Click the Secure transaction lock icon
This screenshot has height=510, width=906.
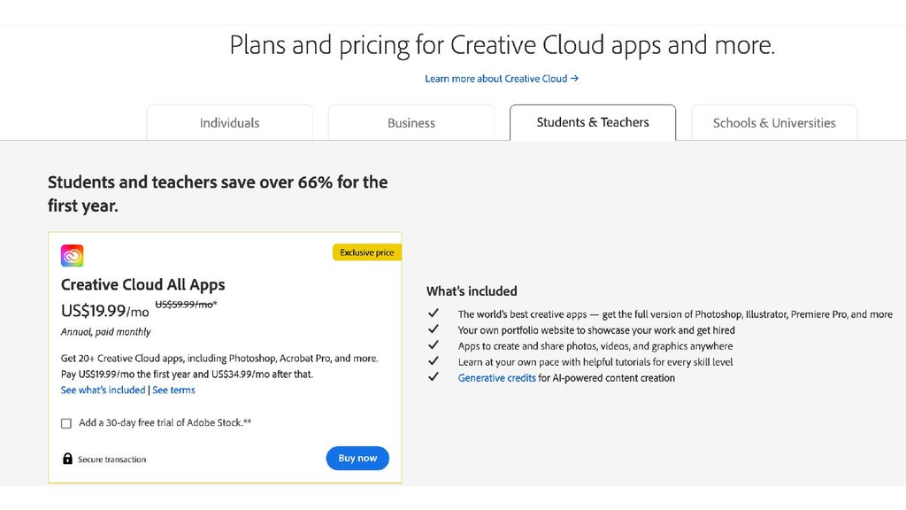[x=67, y=459]
